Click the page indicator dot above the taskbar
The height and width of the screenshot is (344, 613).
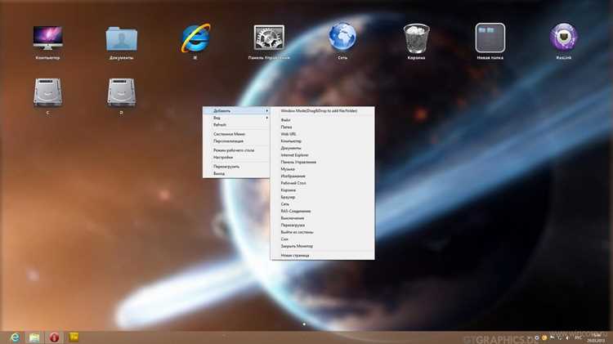click(304, 324)
